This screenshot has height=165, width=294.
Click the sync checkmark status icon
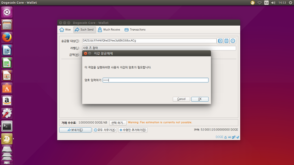(x=238, y=137)
